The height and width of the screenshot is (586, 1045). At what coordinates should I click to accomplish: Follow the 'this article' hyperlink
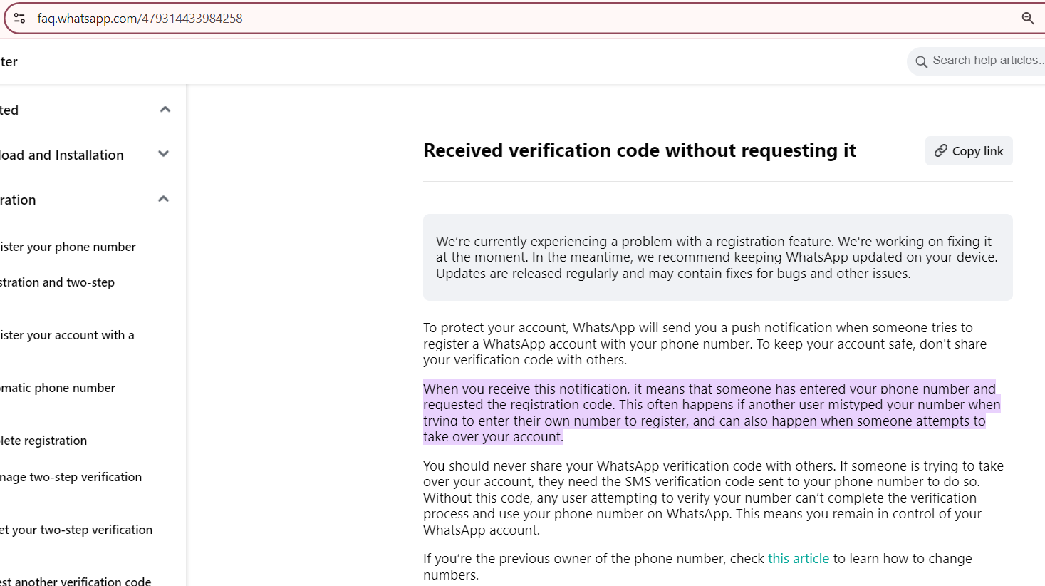798,559
